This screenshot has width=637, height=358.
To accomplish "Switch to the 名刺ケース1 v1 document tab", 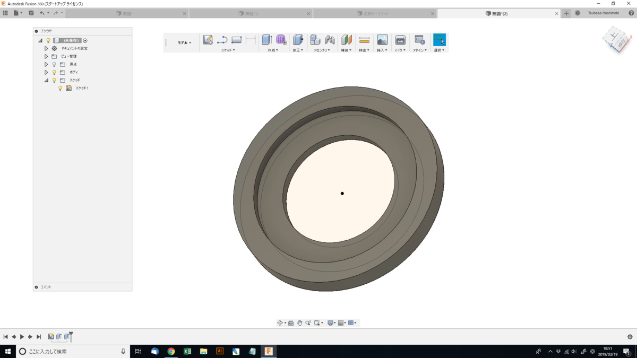I will (x=375, y=13).
